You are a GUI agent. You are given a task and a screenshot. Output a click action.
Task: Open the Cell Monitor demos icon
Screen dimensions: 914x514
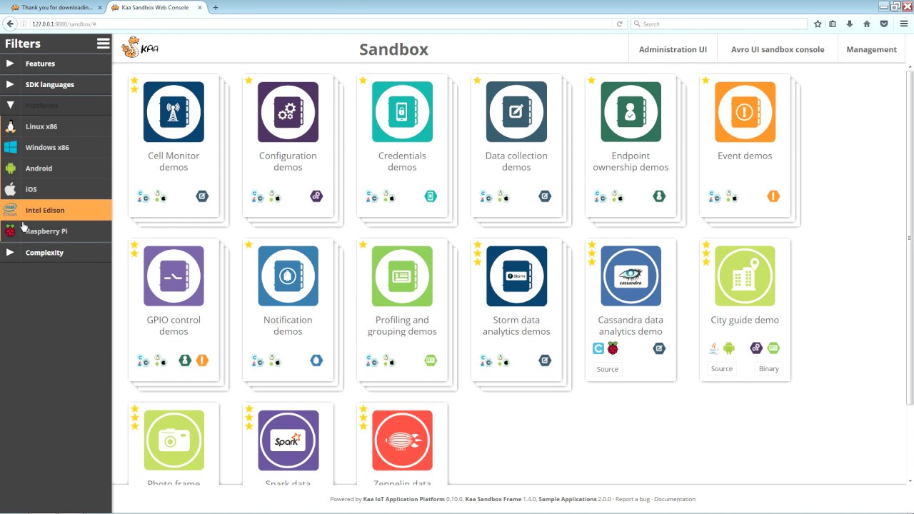(x=174, y=112)
